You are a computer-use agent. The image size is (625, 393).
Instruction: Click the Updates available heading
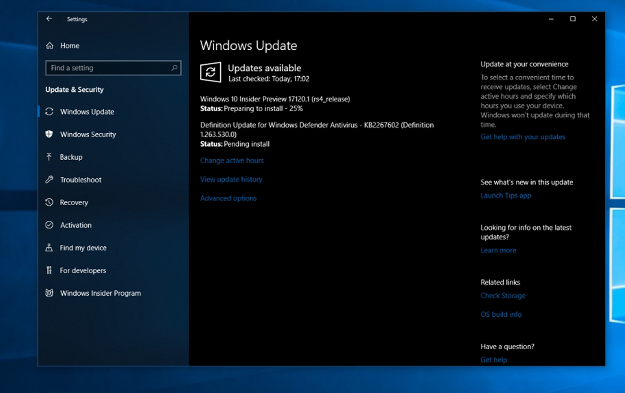click(x=264, y=68)
